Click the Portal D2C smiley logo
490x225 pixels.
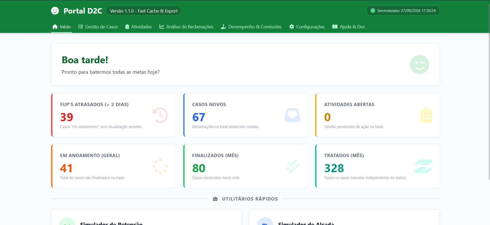point(55,11)
